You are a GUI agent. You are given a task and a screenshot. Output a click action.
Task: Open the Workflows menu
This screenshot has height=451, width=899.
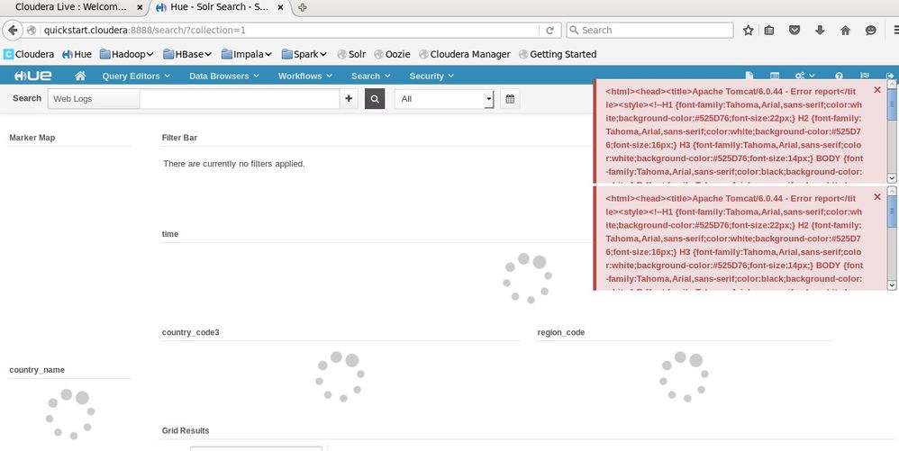point(305,76)
